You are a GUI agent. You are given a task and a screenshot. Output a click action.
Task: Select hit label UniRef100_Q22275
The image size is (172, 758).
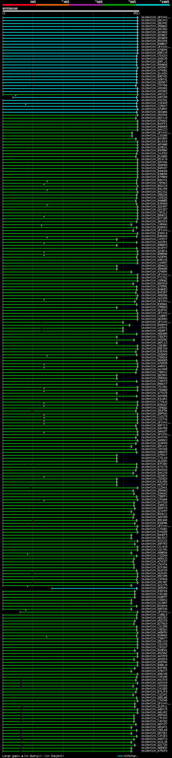click(154, 585)
